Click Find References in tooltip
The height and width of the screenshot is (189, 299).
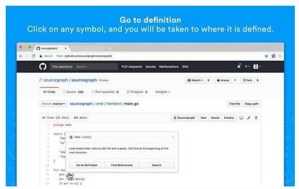pyautogui.click(x=122, y=165)
